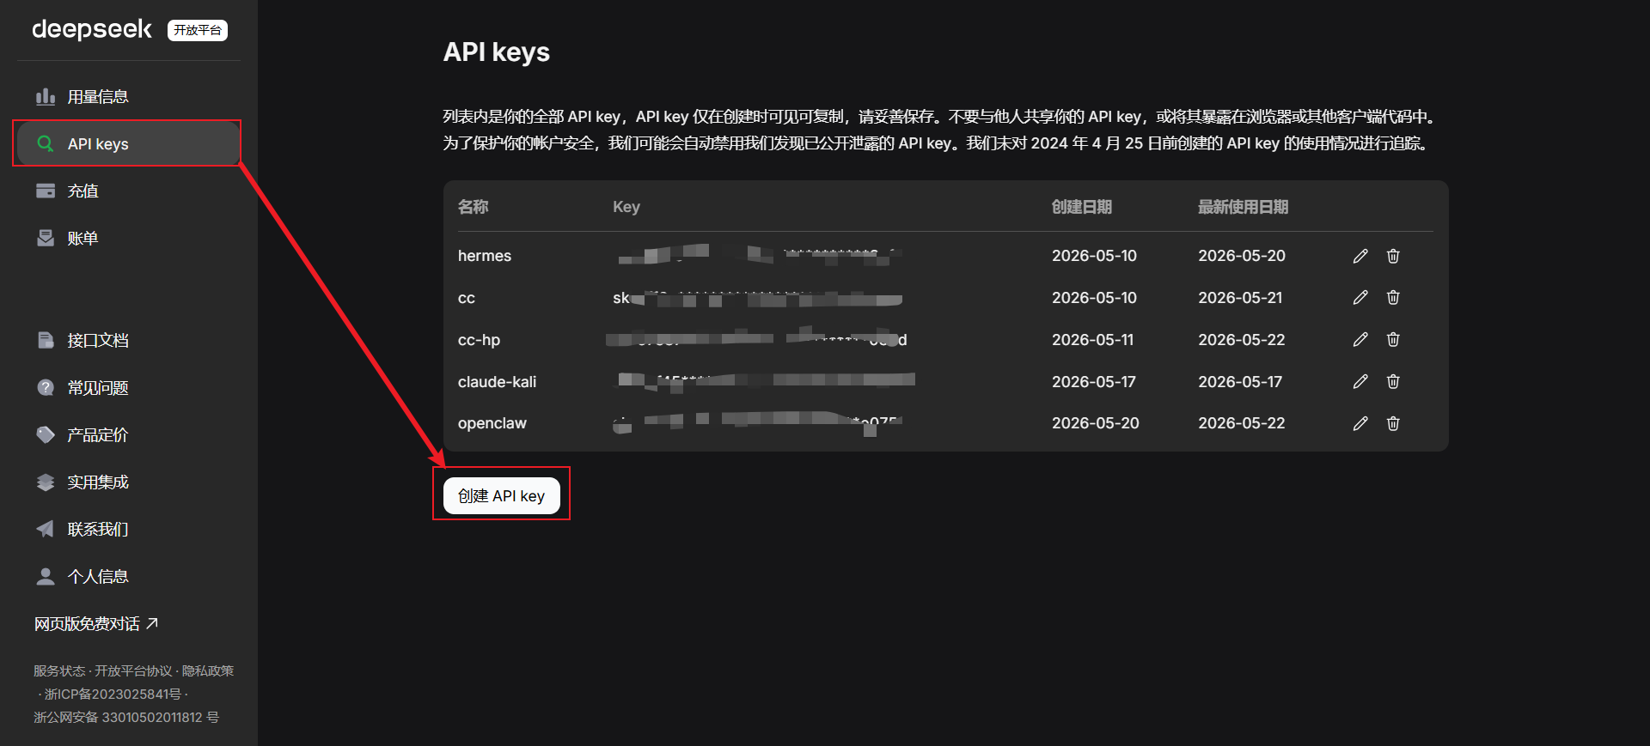1650x746 pixels.
Task: Click the API keys magnifier icon
Action: tap(46, 143)
